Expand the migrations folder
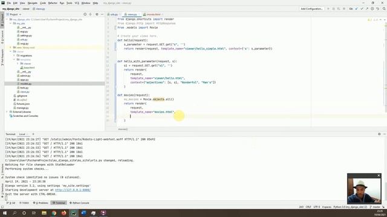 [14, 55]
